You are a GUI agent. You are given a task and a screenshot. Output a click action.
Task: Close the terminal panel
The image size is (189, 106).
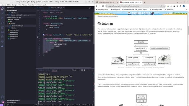click(x=92, y=70)
